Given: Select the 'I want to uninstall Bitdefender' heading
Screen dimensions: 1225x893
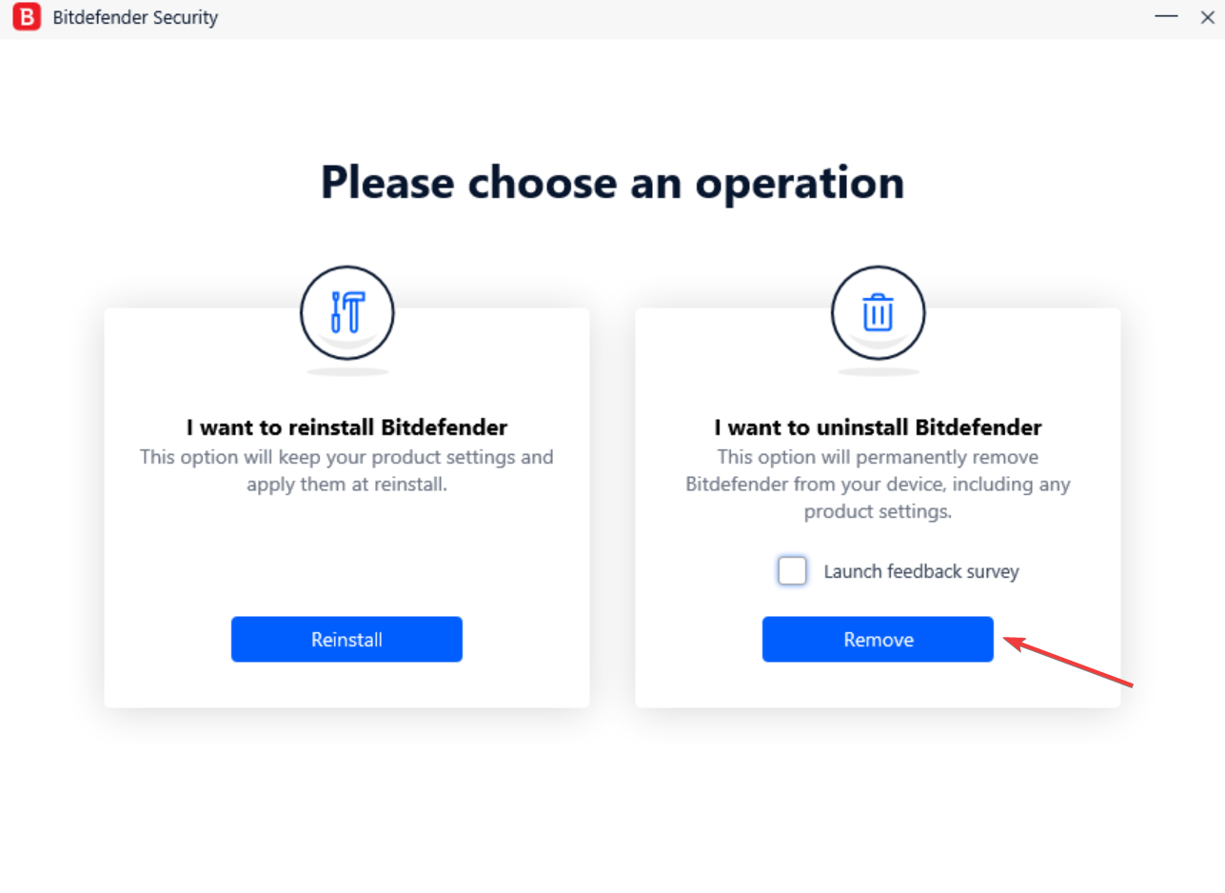Looking at the screenshot, I should tap(878, 427).
